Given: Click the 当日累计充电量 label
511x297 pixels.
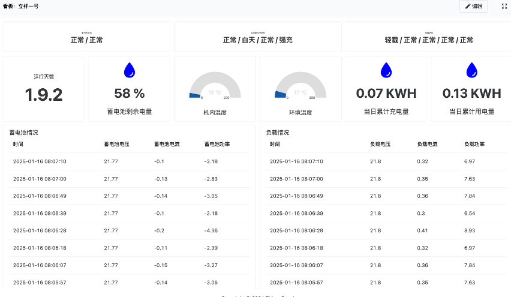Looking at the screenshot, I should (386, 112).
